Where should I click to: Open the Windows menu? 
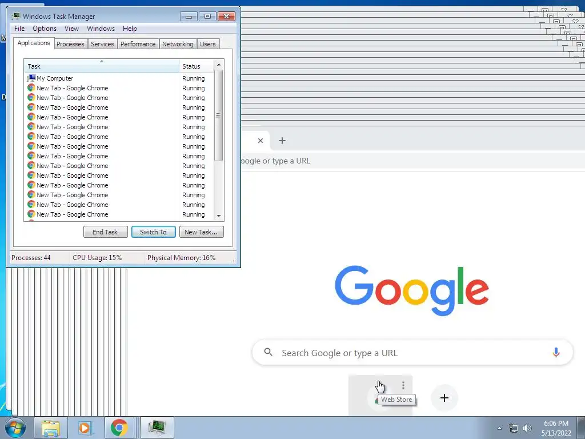point(101,29)
